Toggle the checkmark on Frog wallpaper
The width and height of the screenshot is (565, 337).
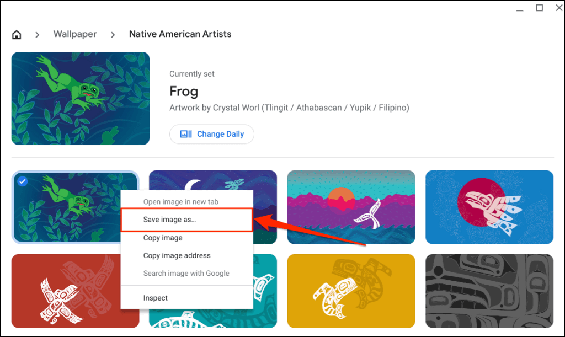(22, 181)
